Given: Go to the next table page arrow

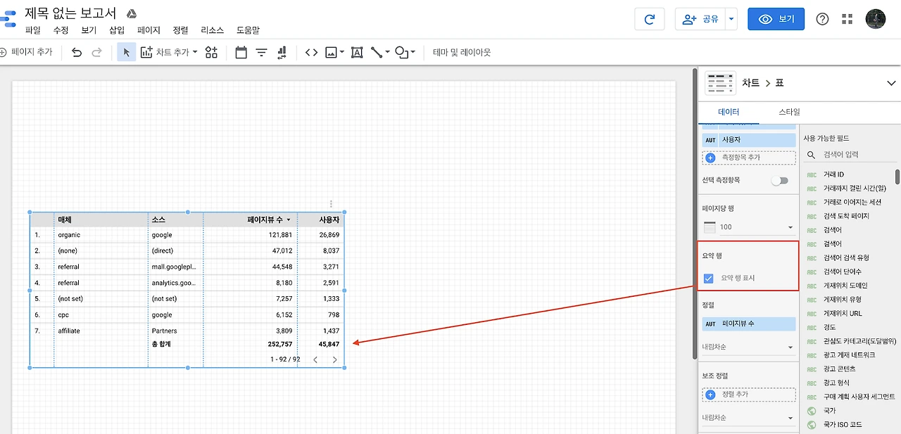Looking at the screenshot, I should pyautogui.click(x=334, y=359).
